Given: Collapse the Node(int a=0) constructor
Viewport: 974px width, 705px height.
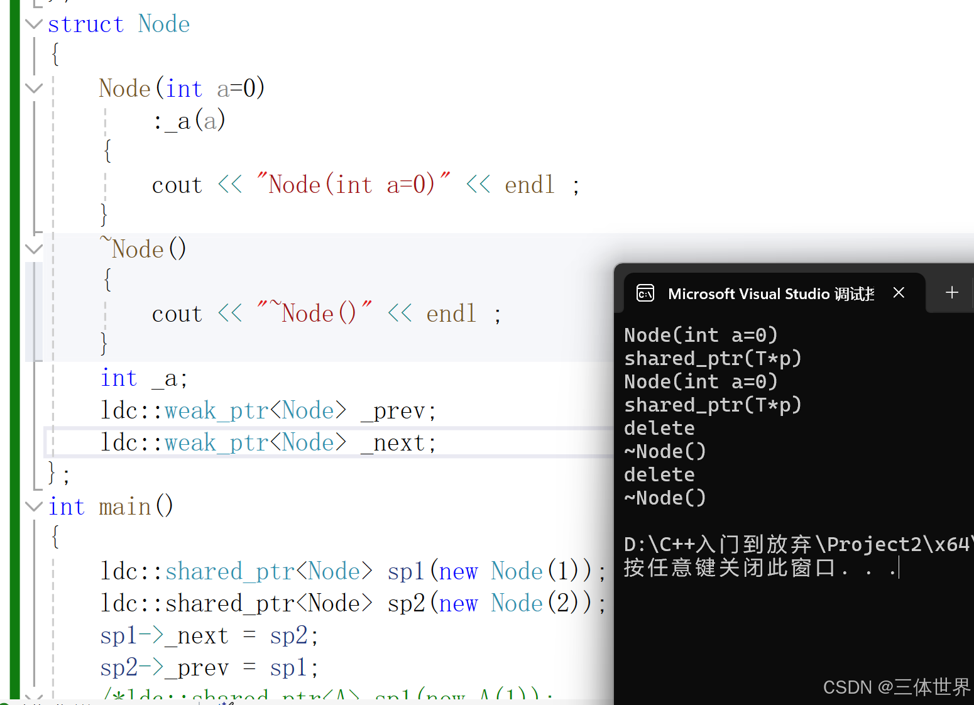Looking at the screenshot, I should click(x=34, y=88).
